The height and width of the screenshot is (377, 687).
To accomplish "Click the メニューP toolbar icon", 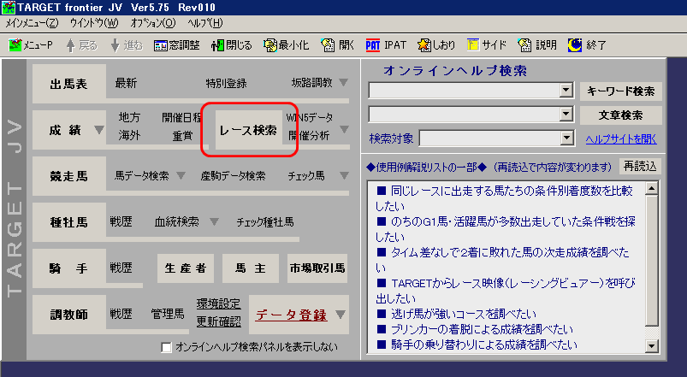I will point(15,44).
